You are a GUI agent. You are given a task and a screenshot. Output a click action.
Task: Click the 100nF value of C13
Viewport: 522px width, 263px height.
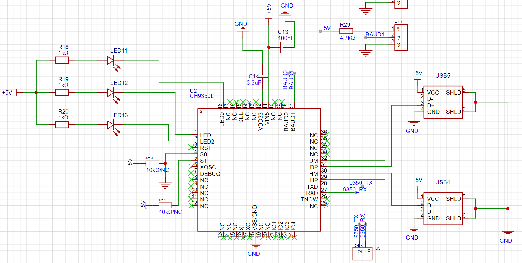[x=286, y=38]
